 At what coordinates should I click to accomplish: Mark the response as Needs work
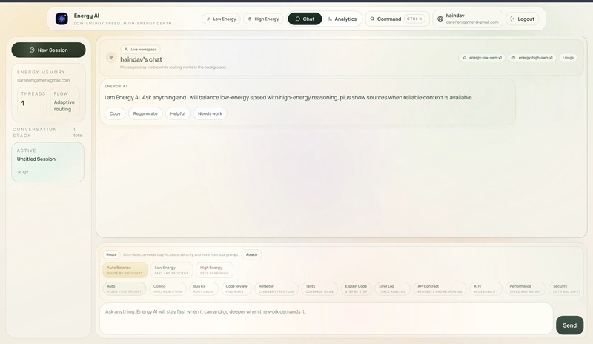pos(210,113)
